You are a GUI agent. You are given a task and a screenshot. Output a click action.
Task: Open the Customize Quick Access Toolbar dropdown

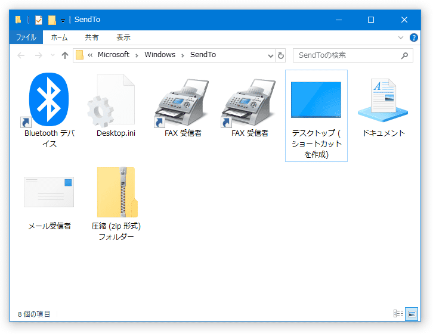(x=63, y=21)
